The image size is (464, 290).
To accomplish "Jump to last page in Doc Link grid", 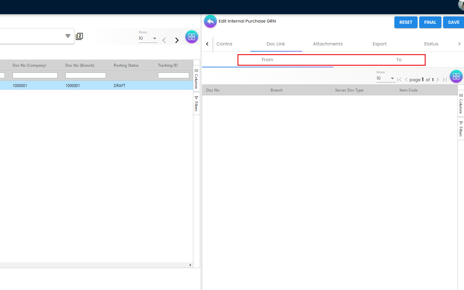I will click(x=444, y=80).
